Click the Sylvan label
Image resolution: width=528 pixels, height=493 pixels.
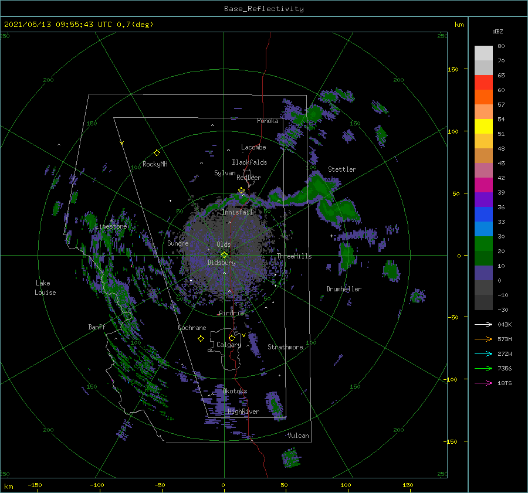[225, 173]
